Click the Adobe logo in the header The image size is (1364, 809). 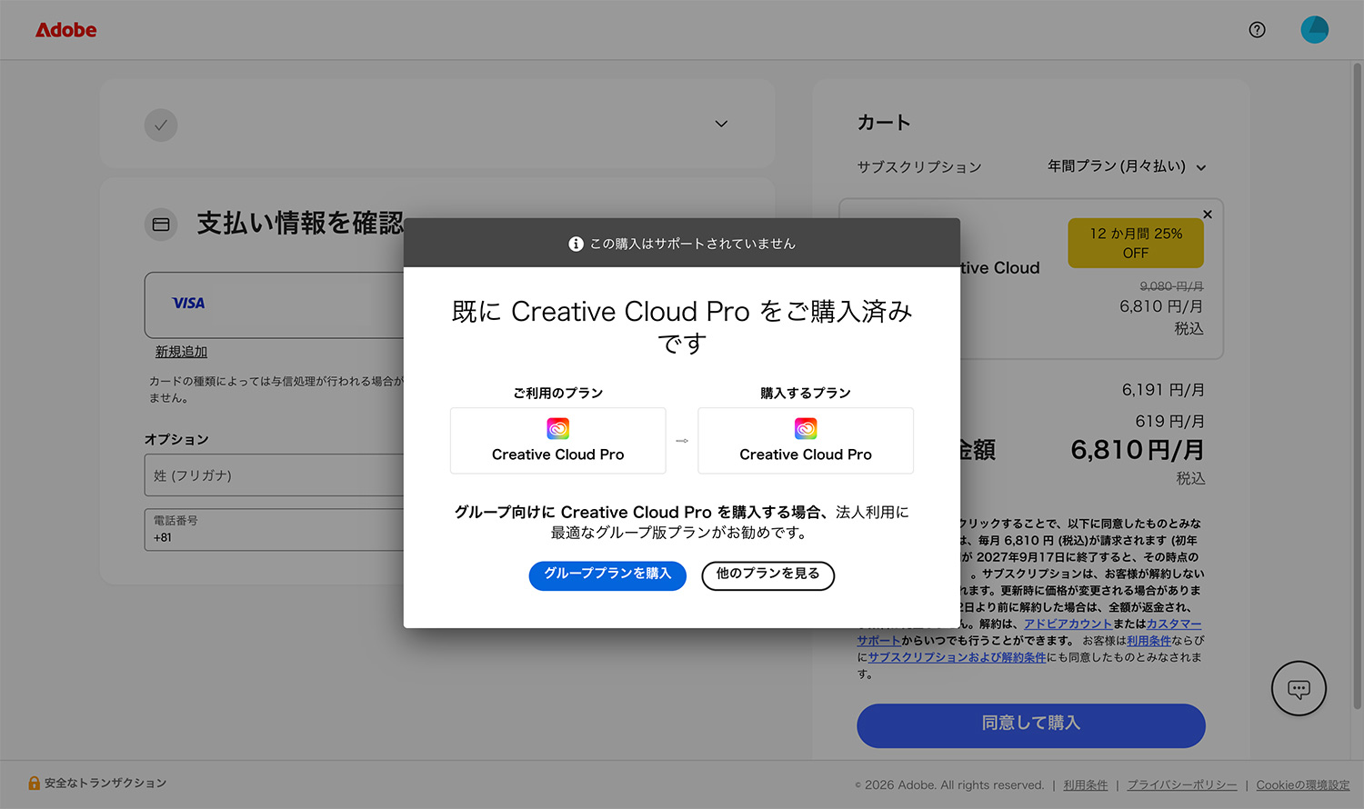click(x=65, y=30)
